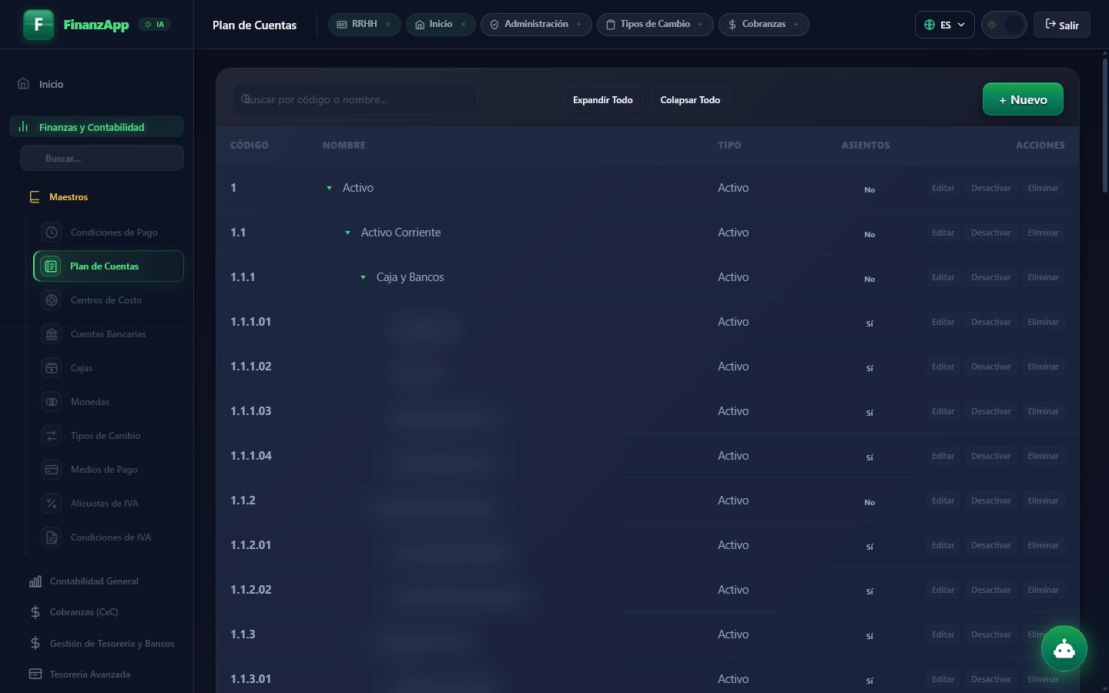Viewport: 1109px width, 693px height.
Task: Click Editar for account 1.1
Action: (943, 233)
